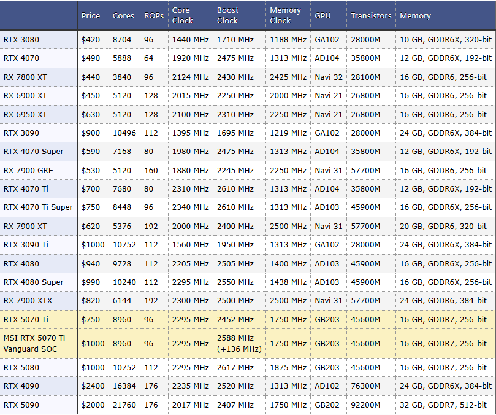Screen dimensions: 496x415
Task: Click the 'RX 7900 XT' row label
Action: coord(25,226)
